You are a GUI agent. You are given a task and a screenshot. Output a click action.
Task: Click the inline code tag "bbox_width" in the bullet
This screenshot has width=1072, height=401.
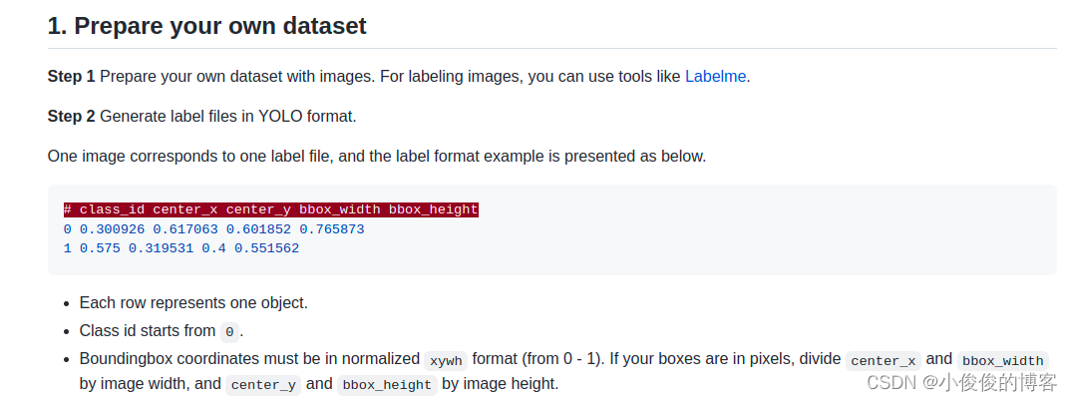(1003, 361)
